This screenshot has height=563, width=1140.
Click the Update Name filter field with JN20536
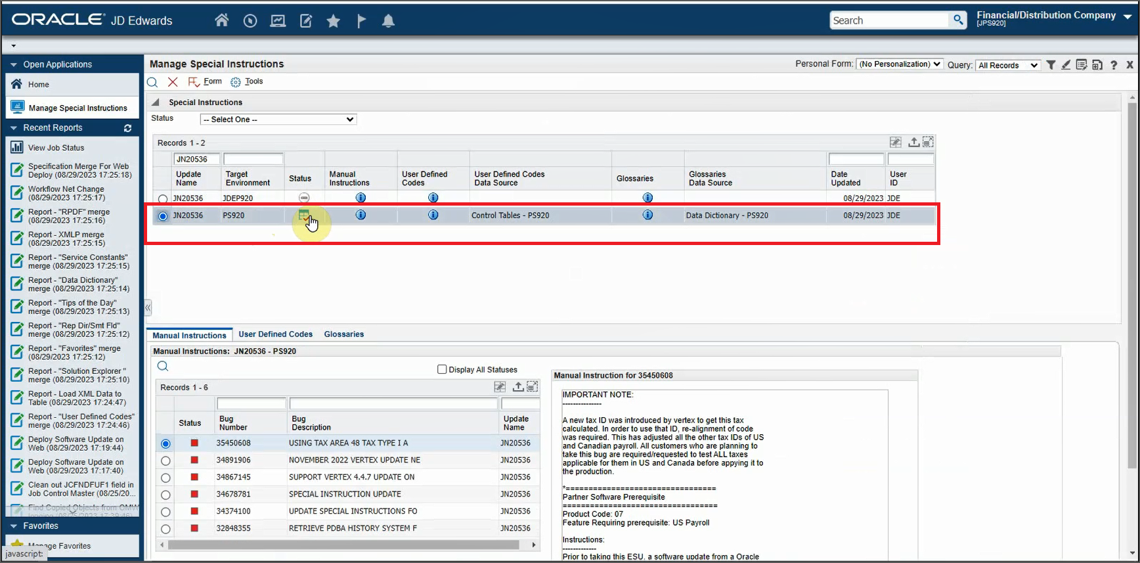[x=196, y=159]
